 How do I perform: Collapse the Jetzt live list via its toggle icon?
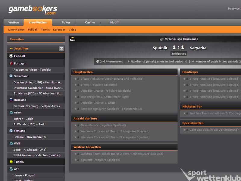[x=61, y=49]
